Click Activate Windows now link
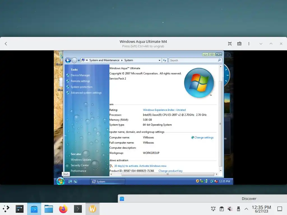Screen dimensions: 287x215 pyautogui.click(x=153, y=166)
